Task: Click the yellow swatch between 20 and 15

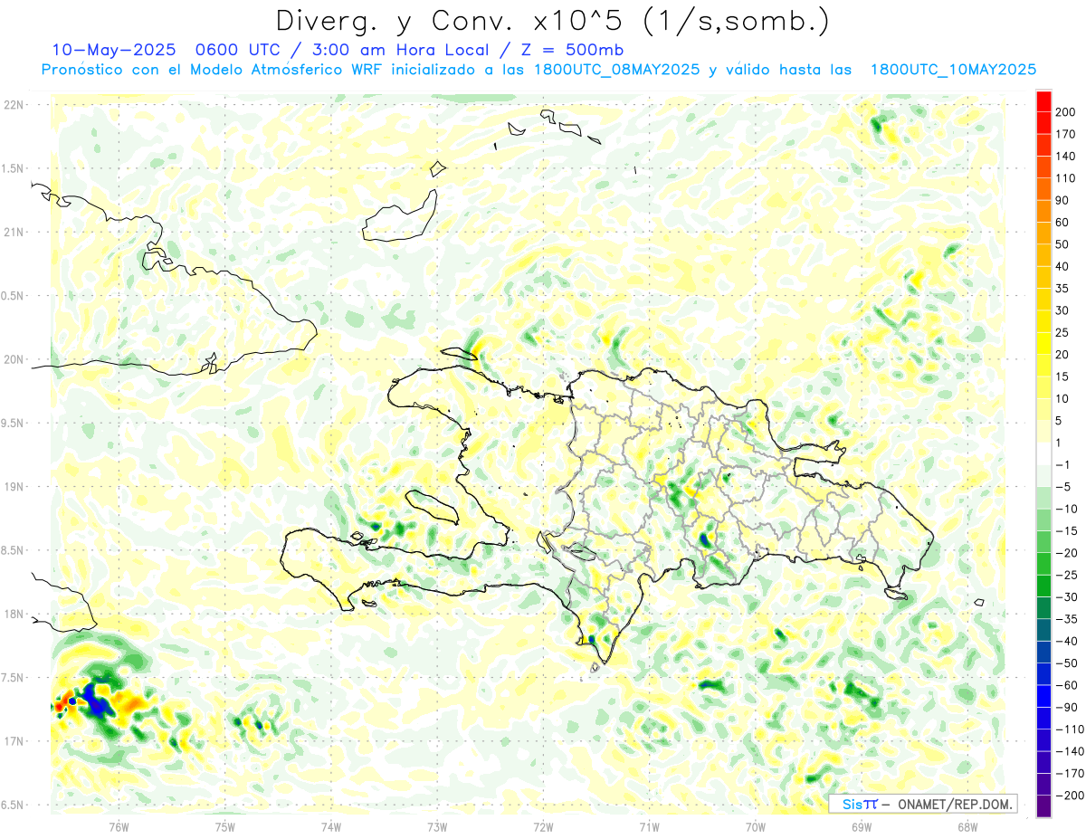Action: tap(1043, 366)
